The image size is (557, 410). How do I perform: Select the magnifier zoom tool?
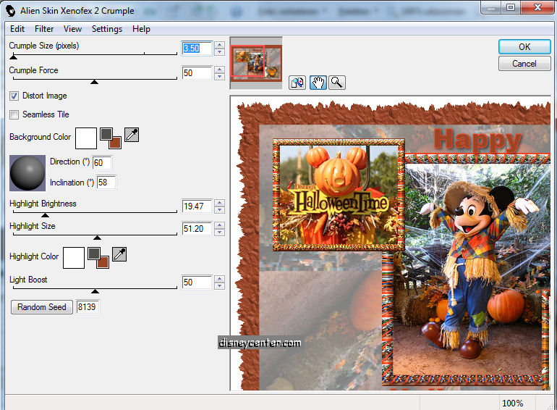337,83
